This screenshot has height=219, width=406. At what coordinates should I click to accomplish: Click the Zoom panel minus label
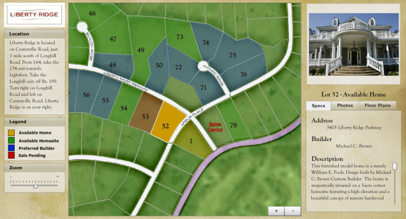coord(11,177)
